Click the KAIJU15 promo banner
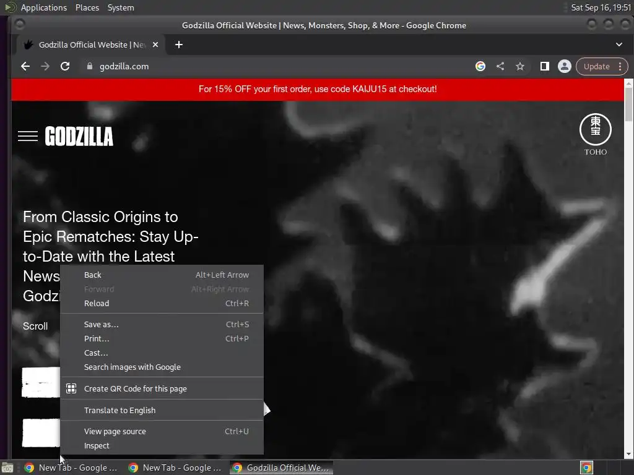 pyautogui.click(x=318, y=89)
